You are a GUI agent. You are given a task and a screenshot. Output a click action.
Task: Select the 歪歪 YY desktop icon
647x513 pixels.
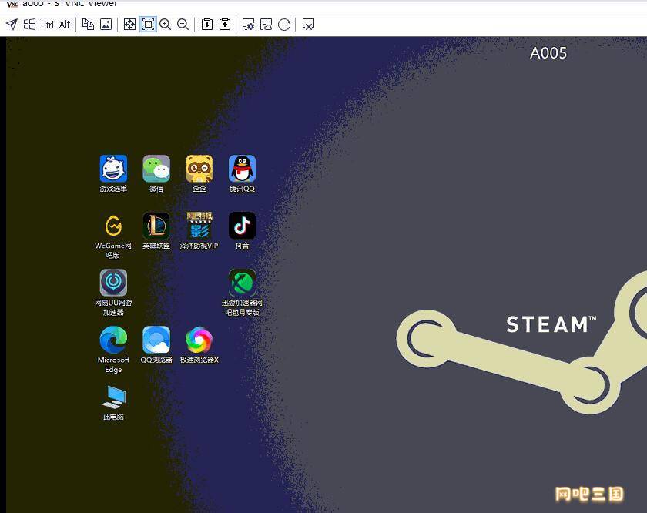199,174
